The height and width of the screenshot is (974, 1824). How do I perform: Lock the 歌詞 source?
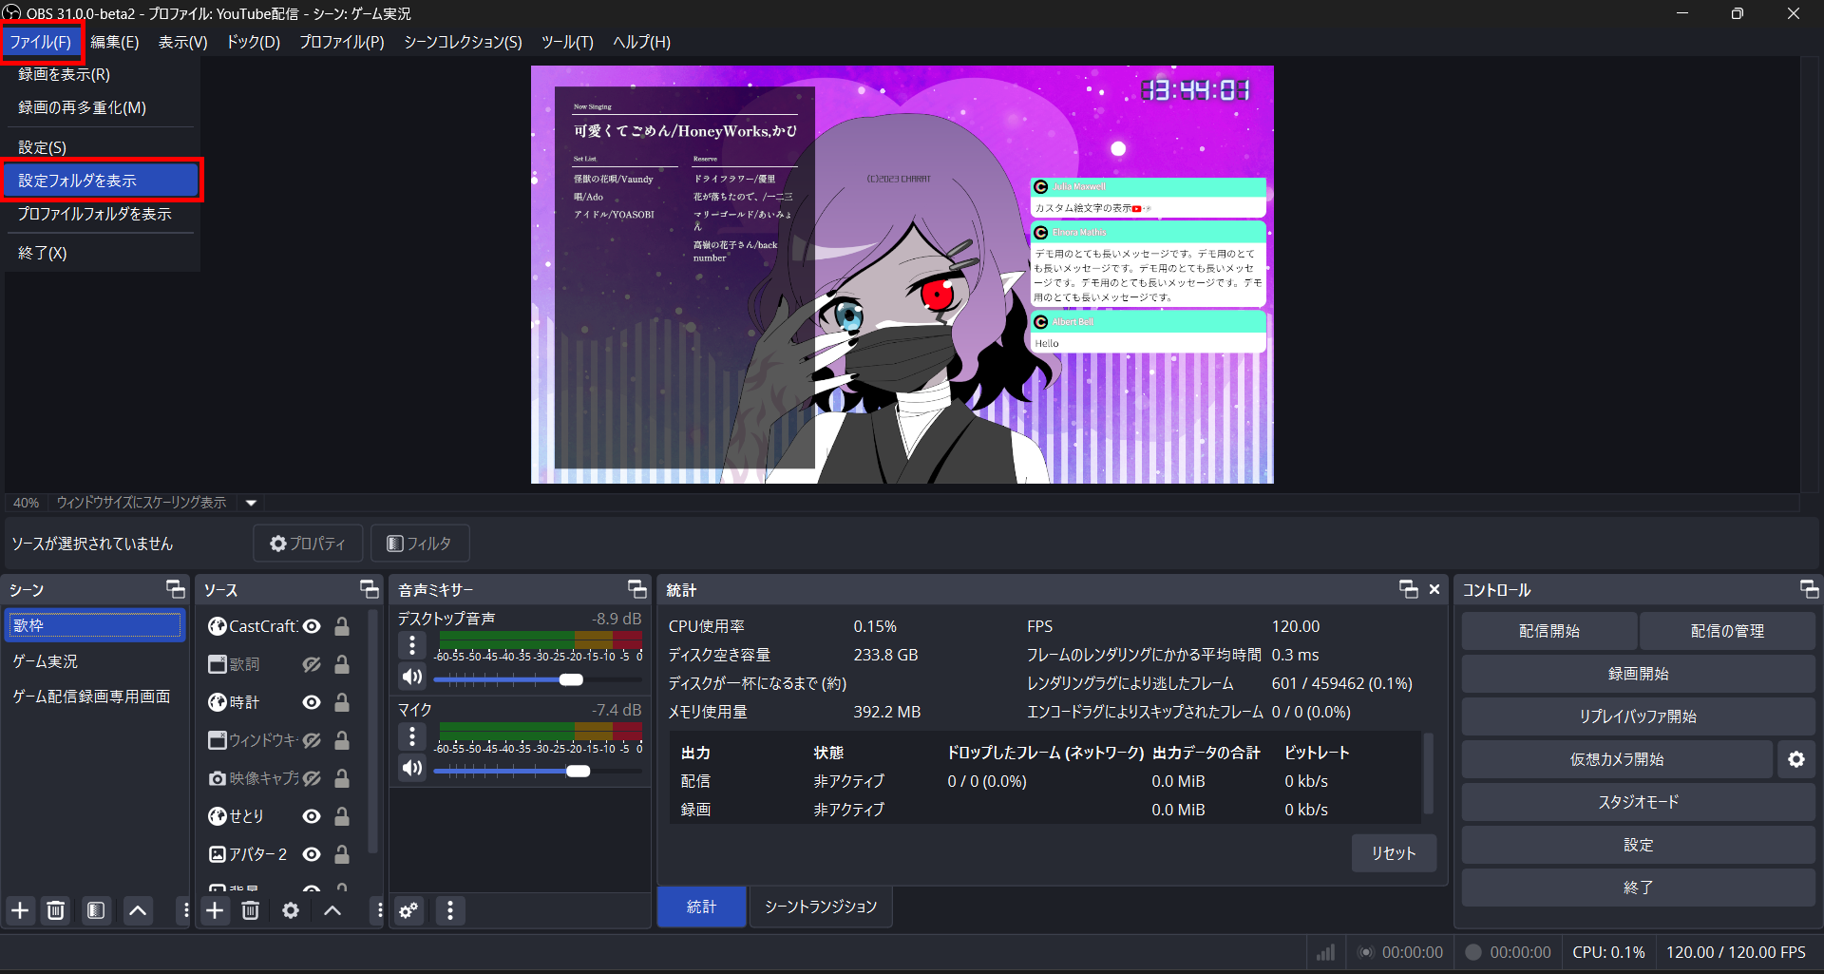pyautogui.click(x=342, y=664)
